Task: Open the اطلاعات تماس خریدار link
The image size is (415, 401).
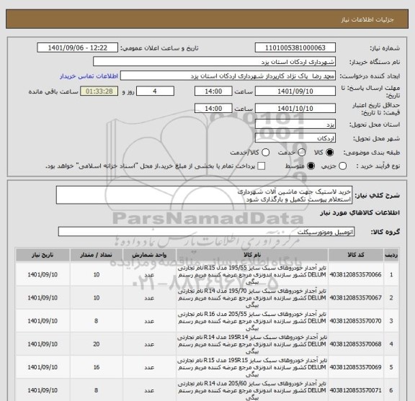Action: point(89,76)
